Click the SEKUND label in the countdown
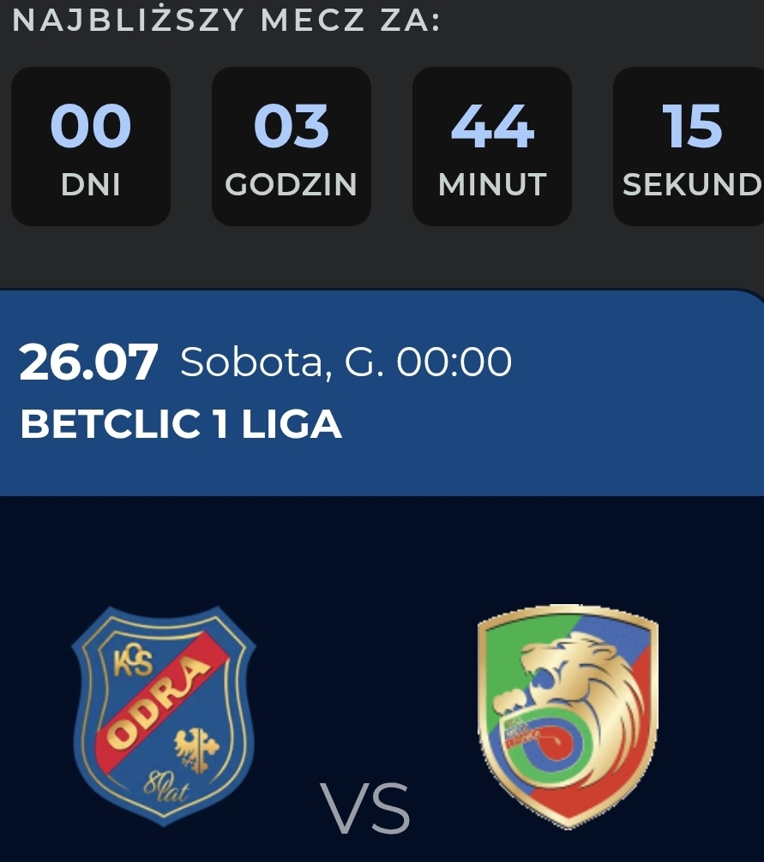Image resolution: width=764 pixels, height=862 pixels. [691, 184]
